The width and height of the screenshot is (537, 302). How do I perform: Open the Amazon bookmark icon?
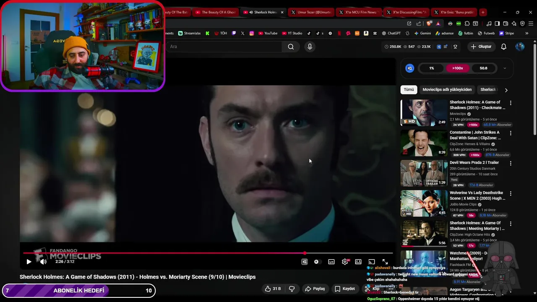pos(366,33)
